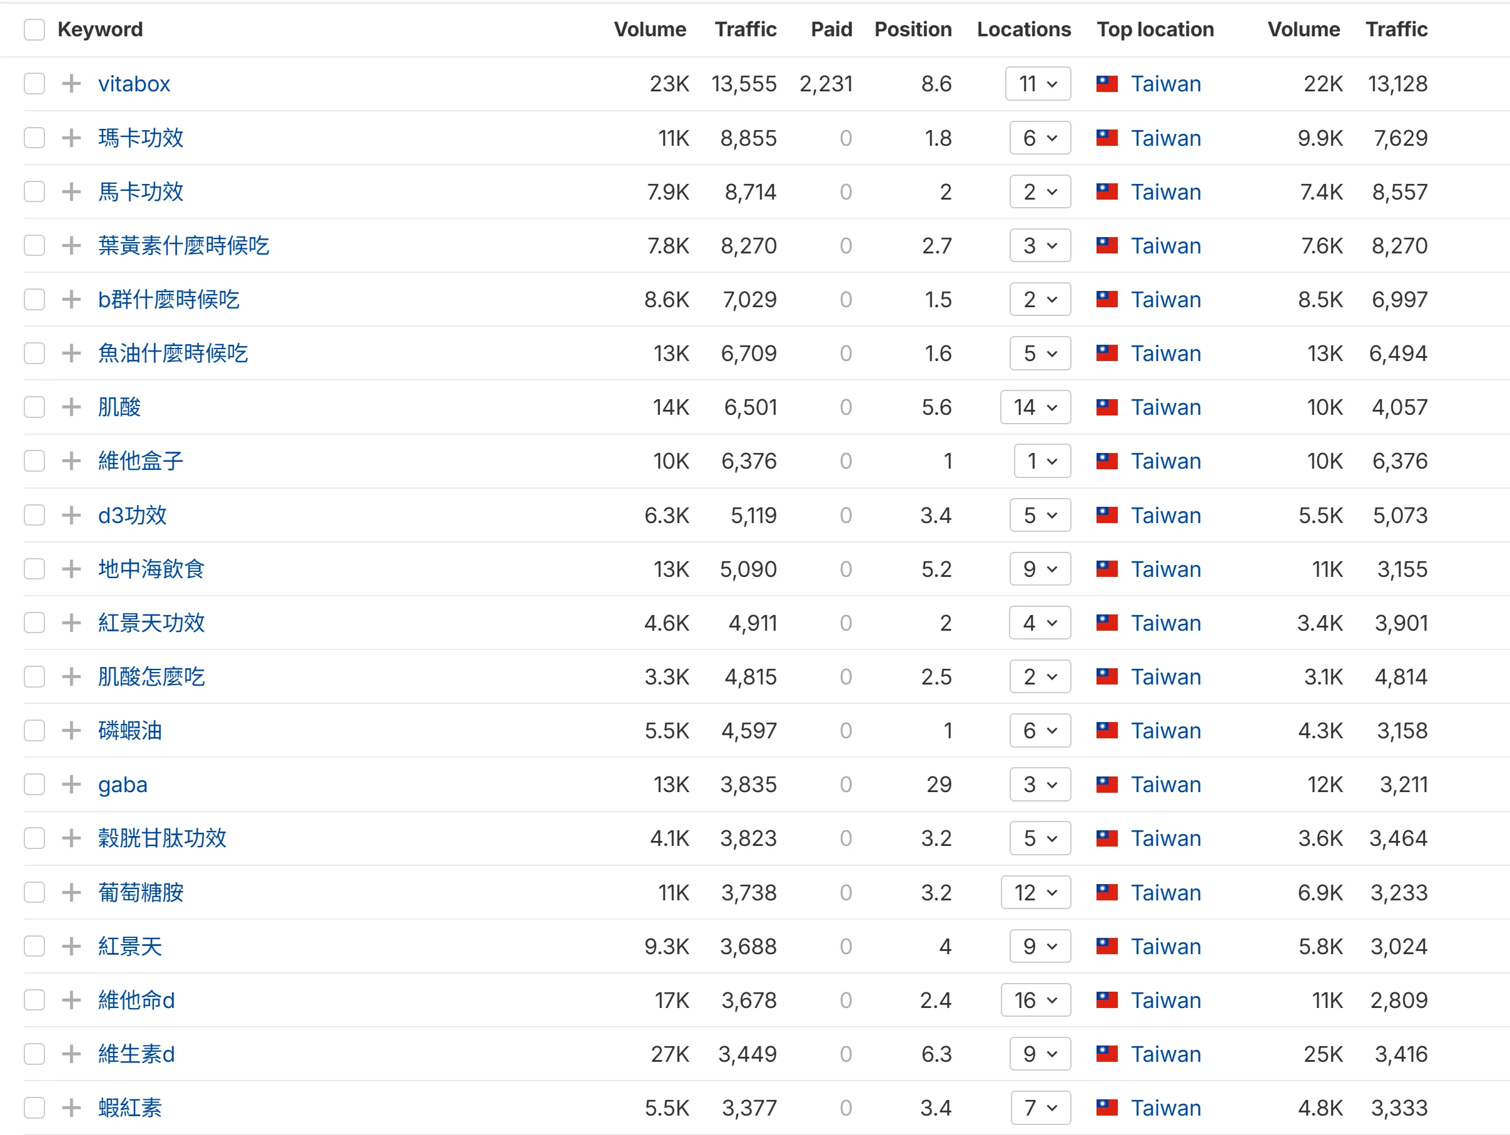Click the plus icon beside gaba keyword

click(x=71, y=784)
